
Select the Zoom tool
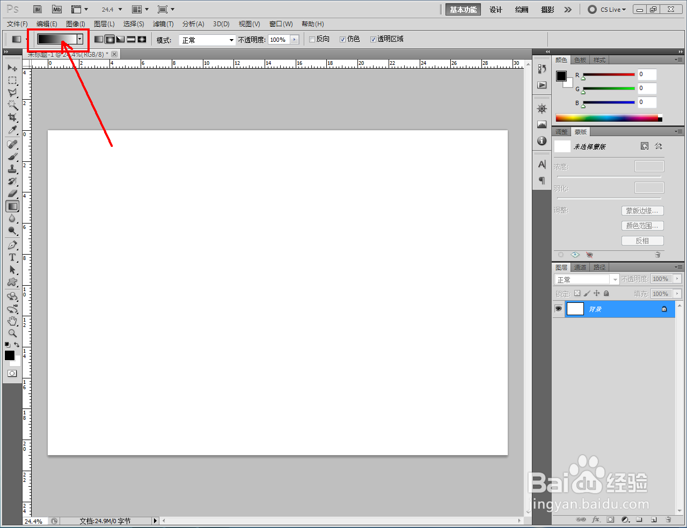[x=12, y=333]
